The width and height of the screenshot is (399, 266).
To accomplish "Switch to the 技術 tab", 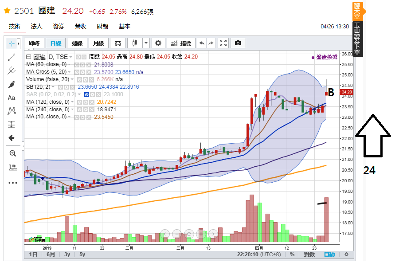I will (15, 27).
